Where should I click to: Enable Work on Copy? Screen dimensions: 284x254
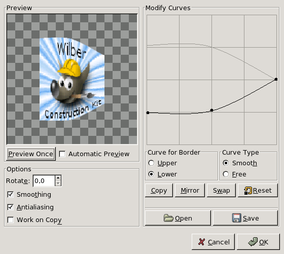pyautogui.click(x=10, y=220)
